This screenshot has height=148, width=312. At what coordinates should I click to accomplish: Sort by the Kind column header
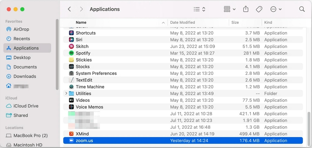[268, 22]
